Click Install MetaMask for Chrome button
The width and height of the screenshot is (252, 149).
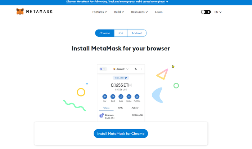121,134
